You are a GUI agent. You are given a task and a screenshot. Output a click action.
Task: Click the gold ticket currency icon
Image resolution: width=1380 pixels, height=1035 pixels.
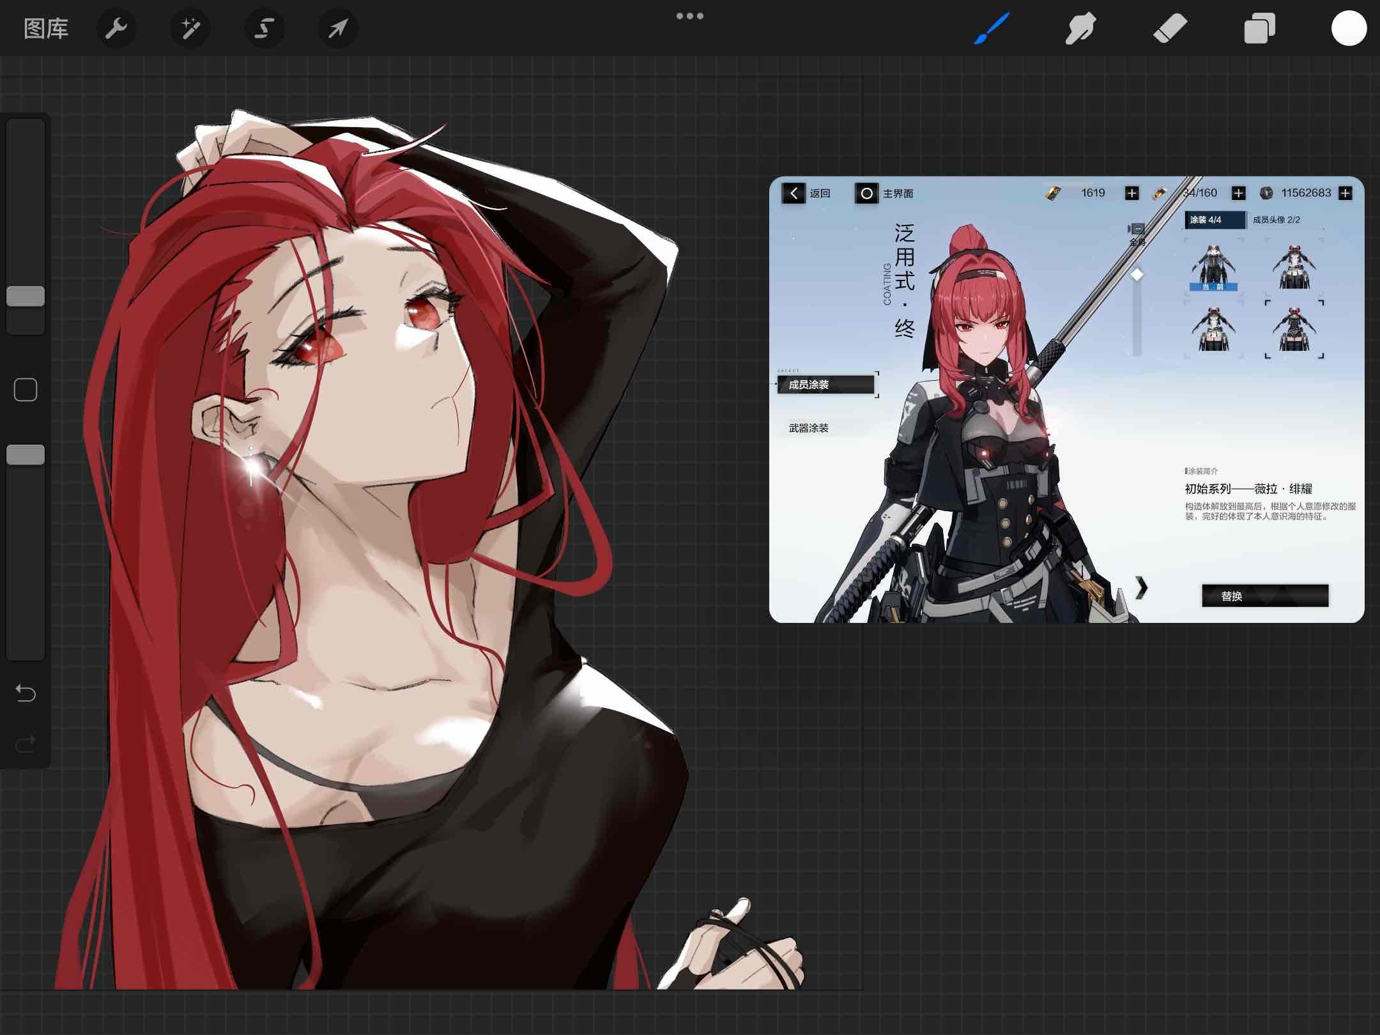pyautogui.click(x=1053, y=193)
